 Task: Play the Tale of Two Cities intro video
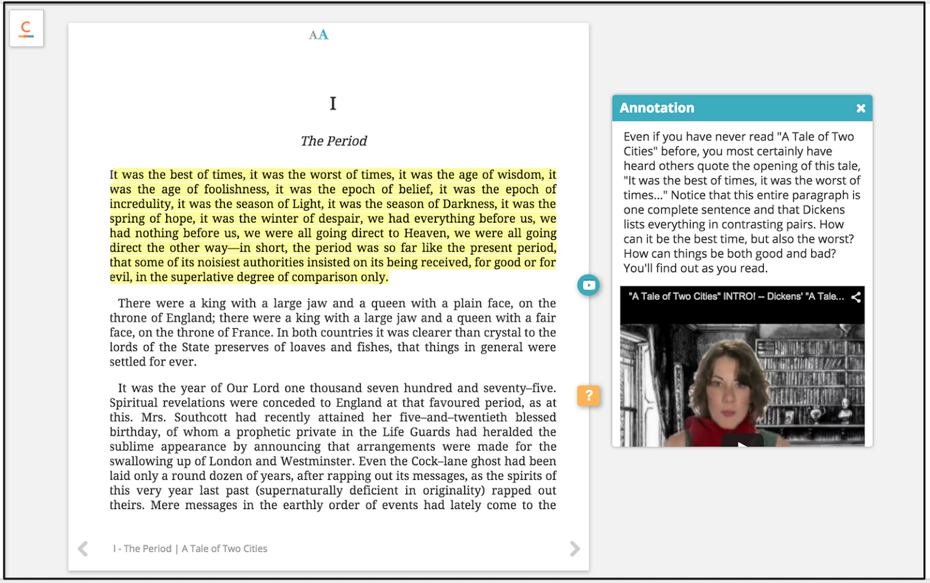742,441
